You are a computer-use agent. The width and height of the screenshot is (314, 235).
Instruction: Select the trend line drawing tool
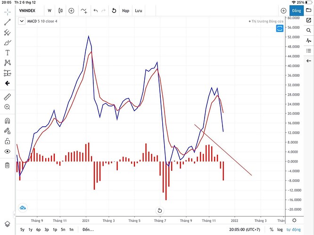coord(8,22)
